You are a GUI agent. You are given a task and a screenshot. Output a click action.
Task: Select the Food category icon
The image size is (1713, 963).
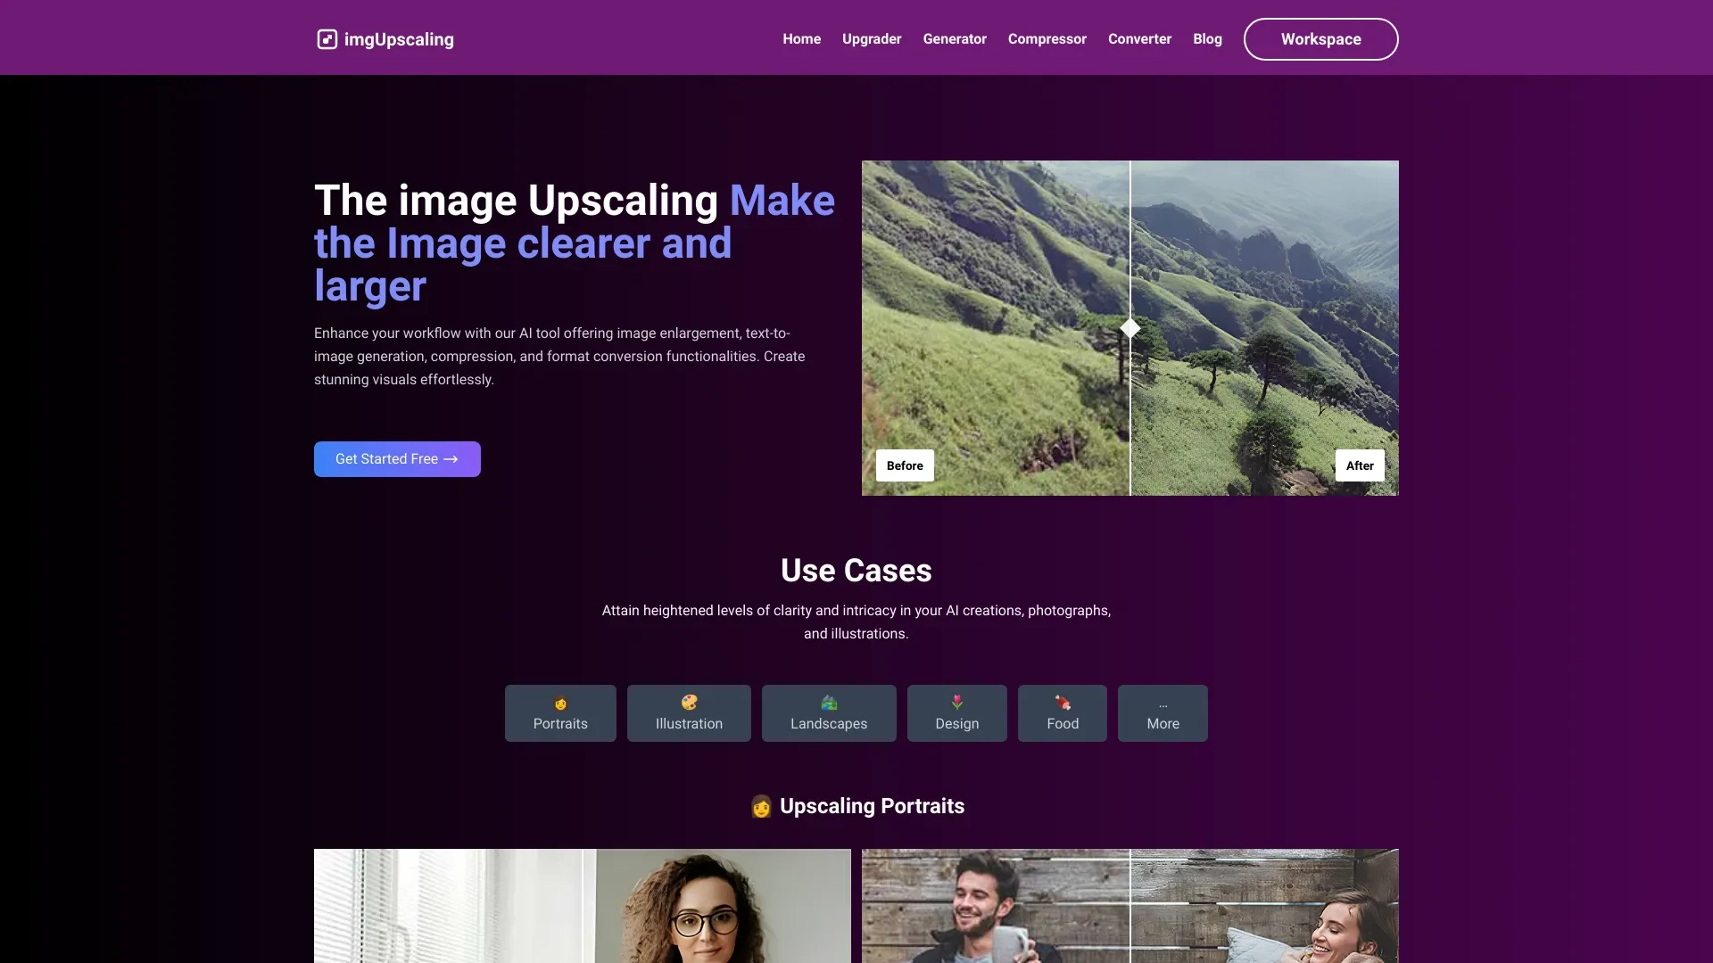pos(1061,701)
